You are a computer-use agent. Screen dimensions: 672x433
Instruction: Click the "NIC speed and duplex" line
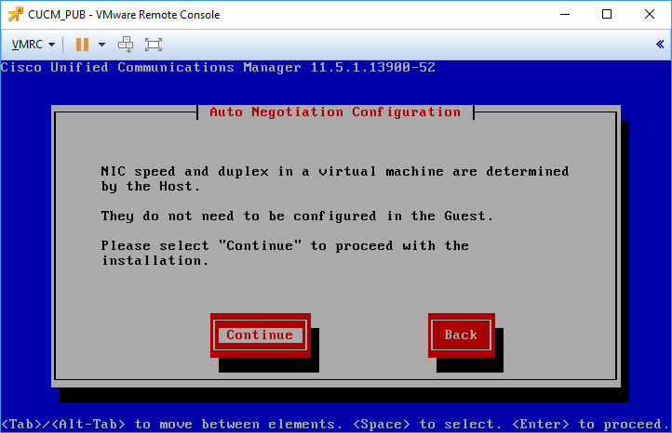coord(335,178)
